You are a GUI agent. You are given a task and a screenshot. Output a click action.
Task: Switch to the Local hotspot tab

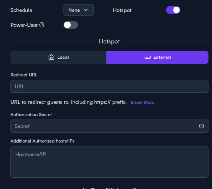[58, 57]
